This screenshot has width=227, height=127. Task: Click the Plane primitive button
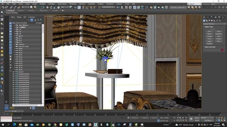218,41
